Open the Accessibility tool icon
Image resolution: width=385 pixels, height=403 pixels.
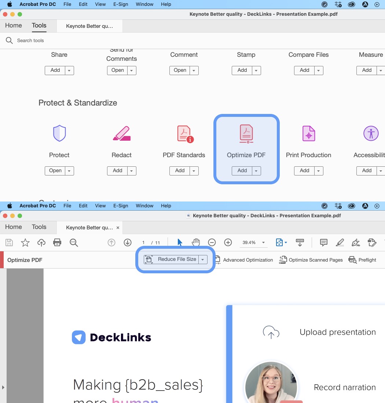[x=371, y=133]
